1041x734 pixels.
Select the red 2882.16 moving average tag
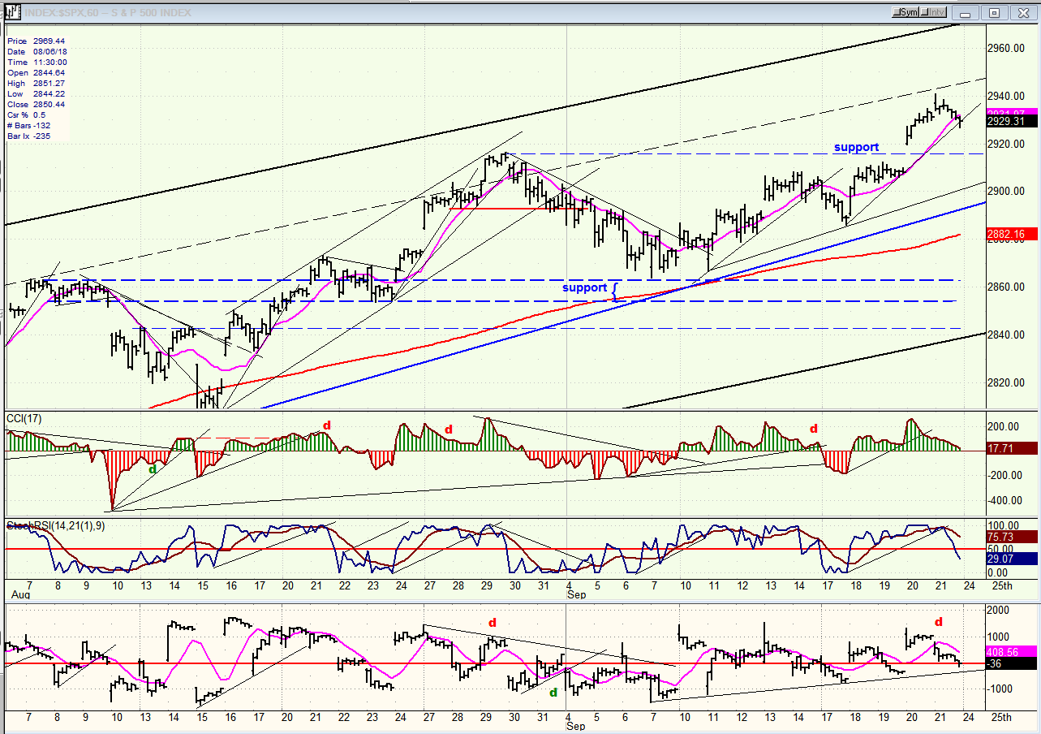tap(1012, 234)
